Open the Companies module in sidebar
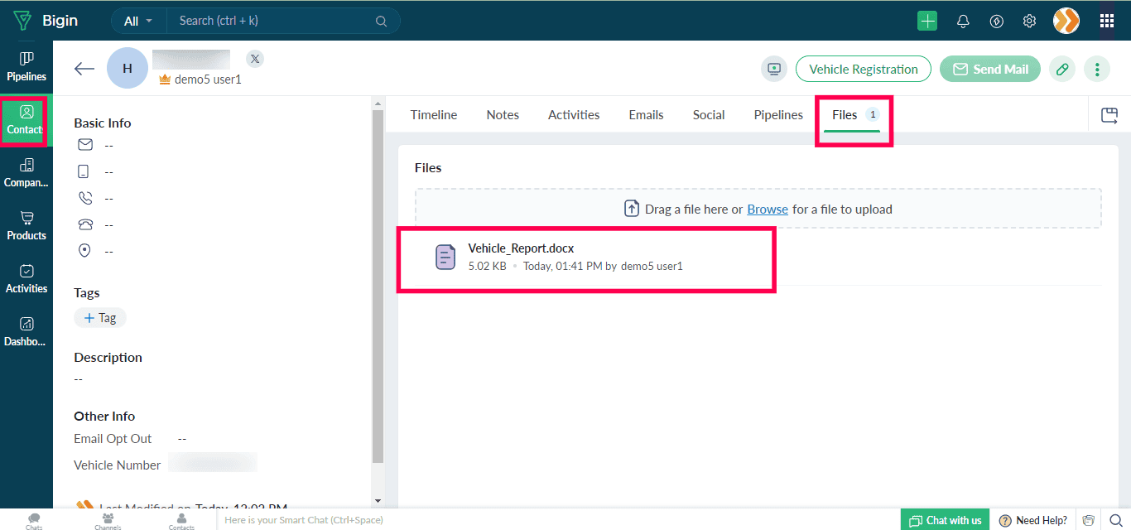This screenshot has width=1131, height=530. [26, 173]
